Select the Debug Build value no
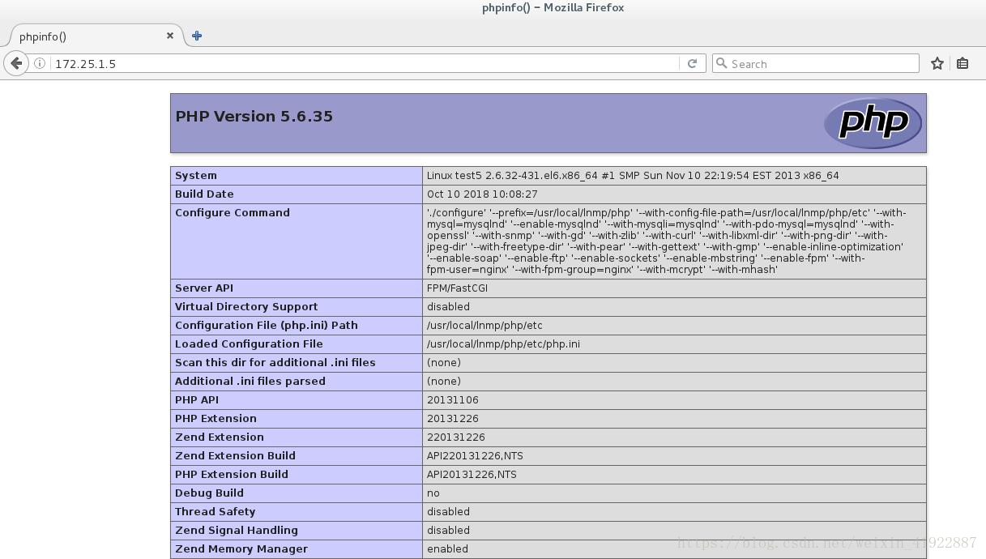 (x=433, y=493)
